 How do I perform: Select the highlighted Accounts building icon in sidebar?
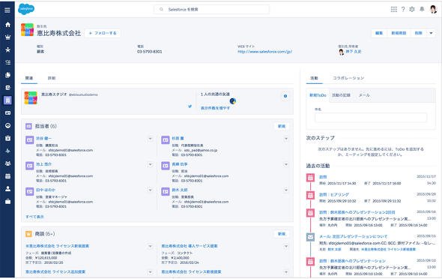point(7,100)
